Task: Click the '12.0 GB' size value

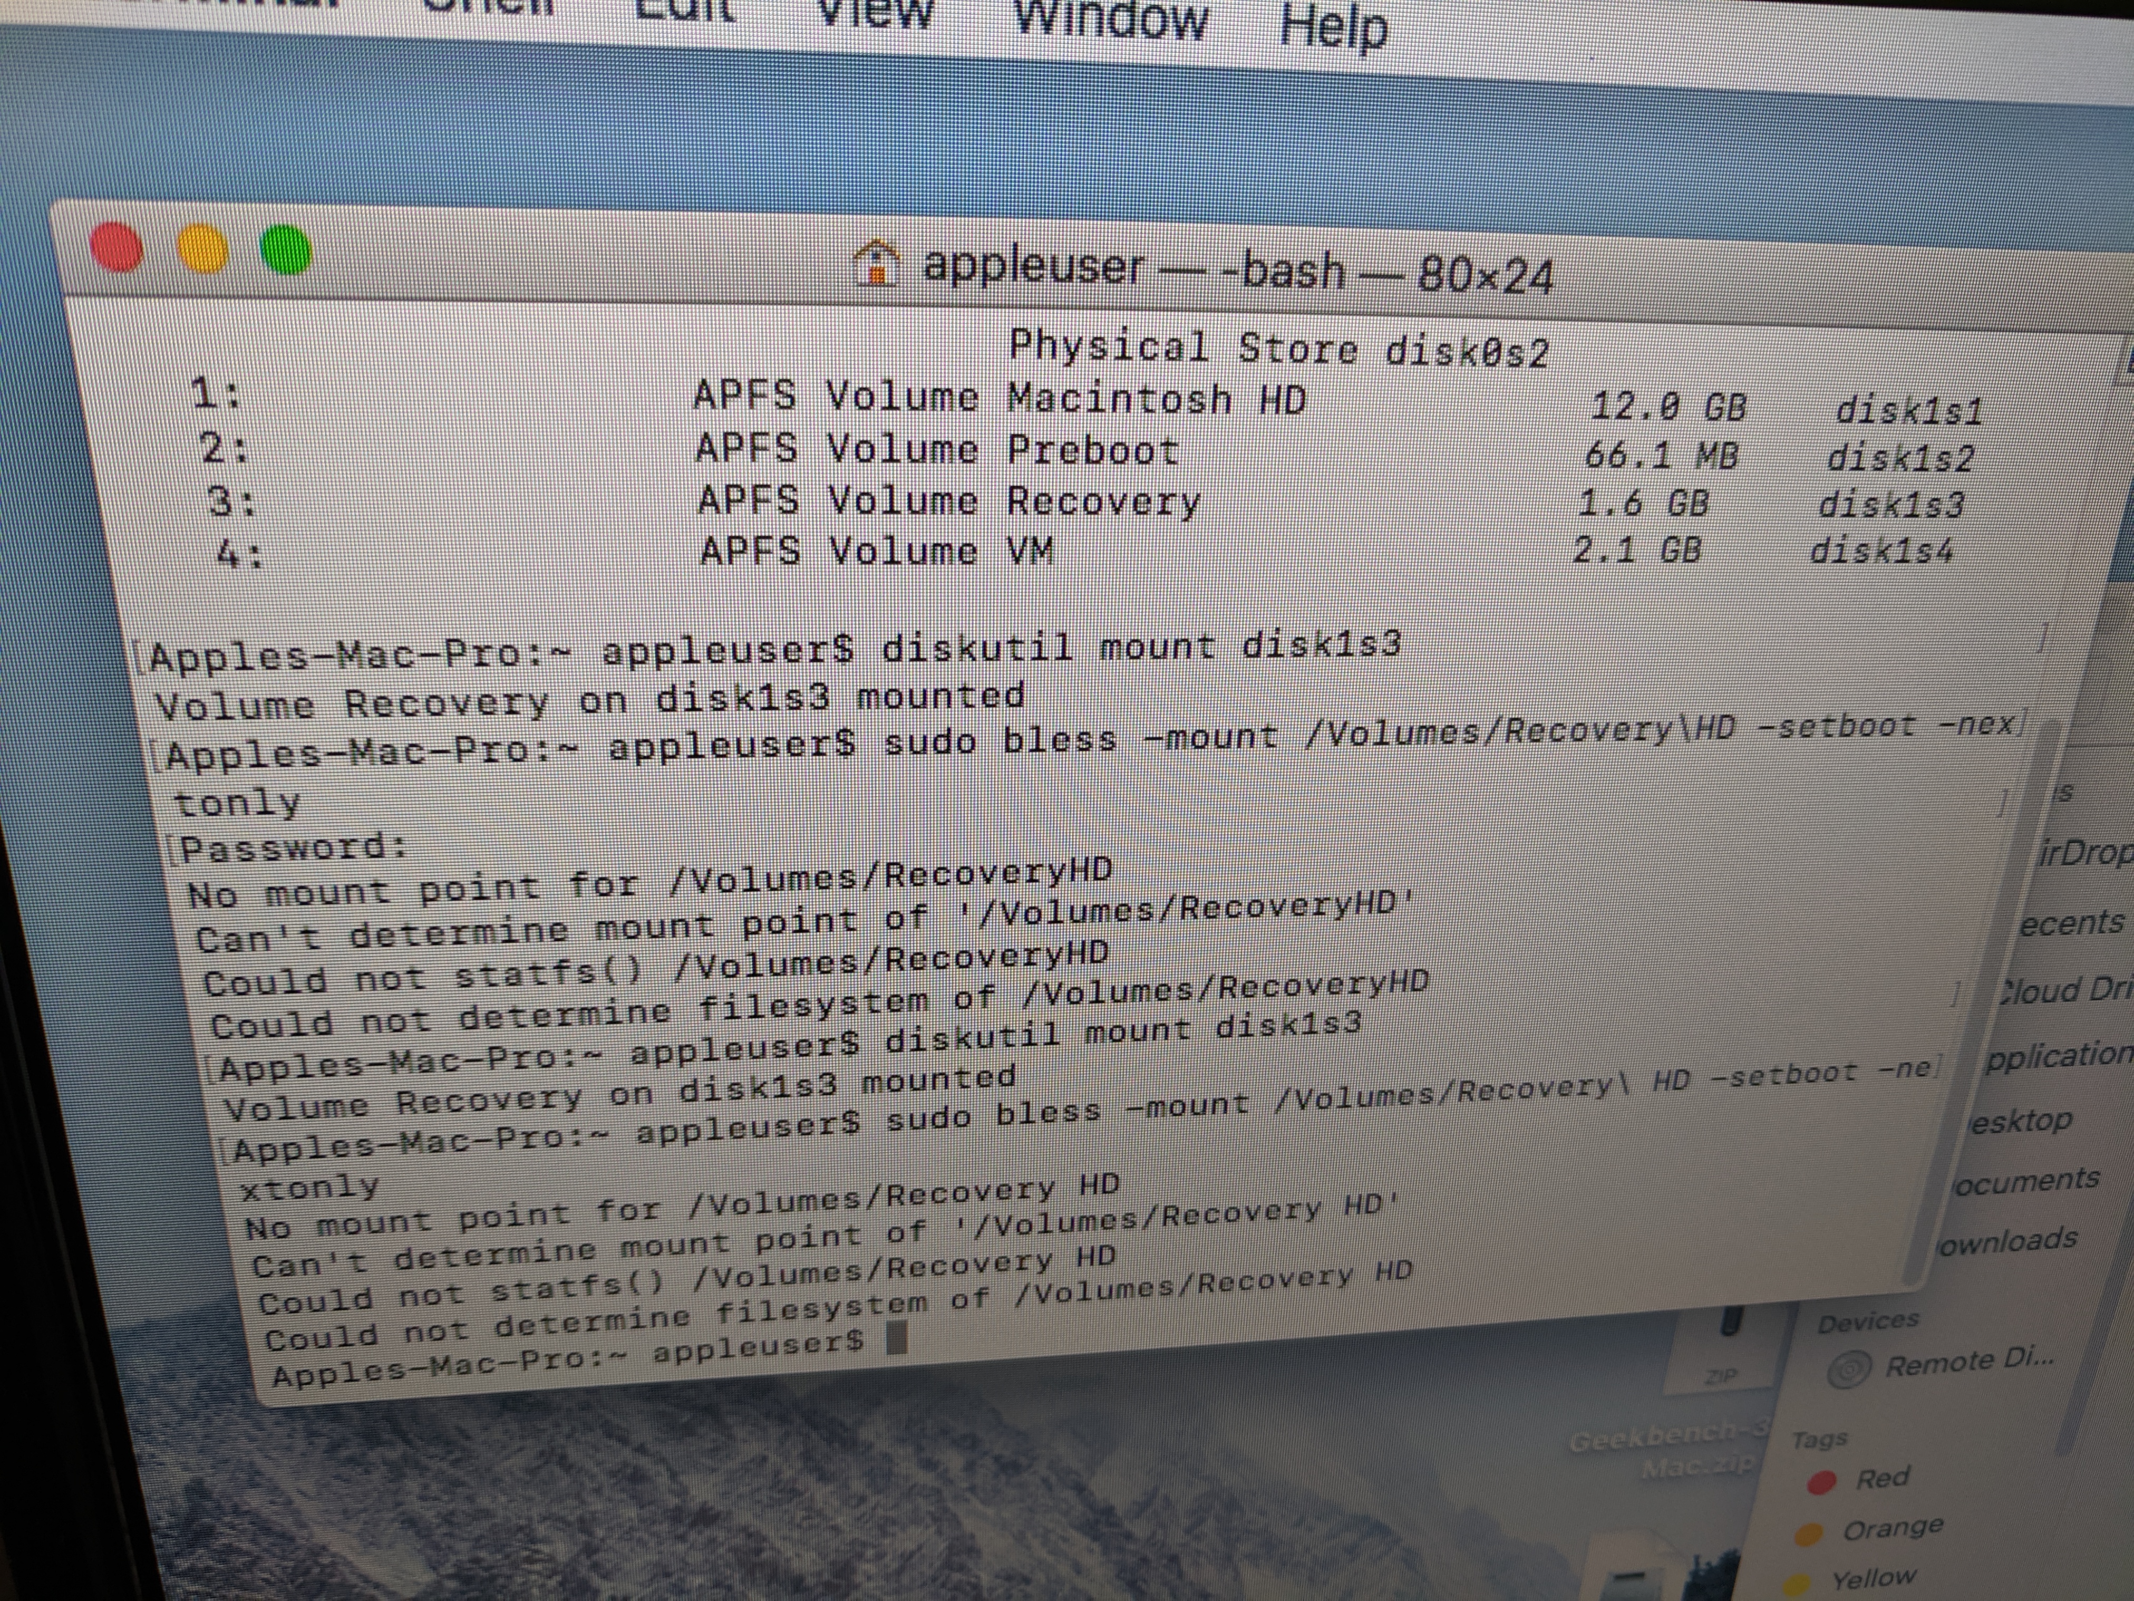Action: pos(1668,406)
